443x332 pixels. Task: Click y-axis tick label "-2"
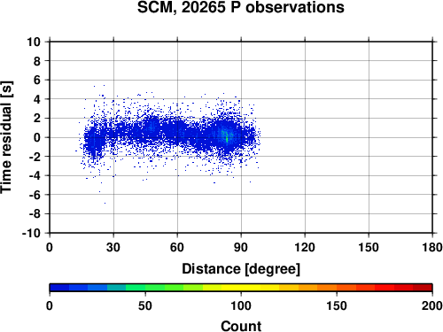click(x=35, y=157)
